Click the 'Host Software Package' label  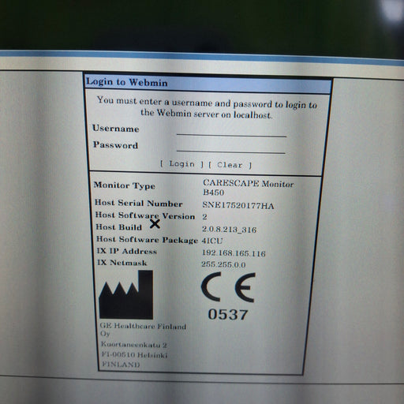point(147,240)
